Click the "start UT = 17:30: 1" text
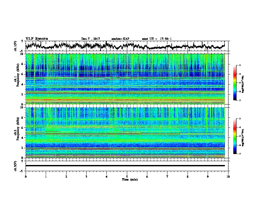Screen dimensions: 257x198 pos(156,39)
